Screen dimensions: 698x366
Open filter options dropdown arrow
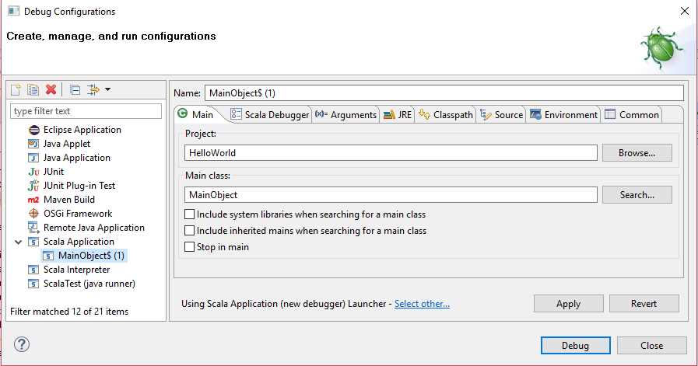point(107,90)
